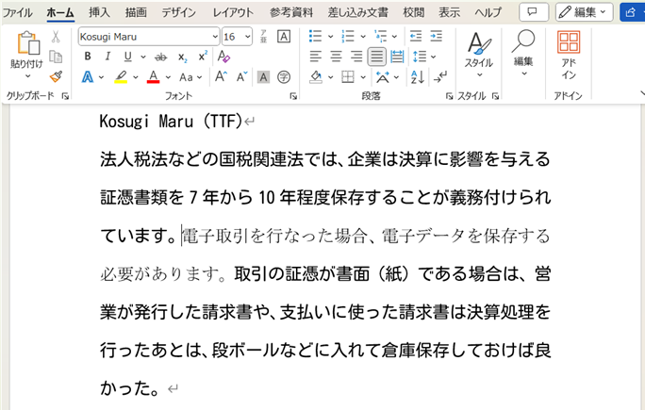Expand the paste (貼り付け) options arrow
645x410 pixels.
26,78
